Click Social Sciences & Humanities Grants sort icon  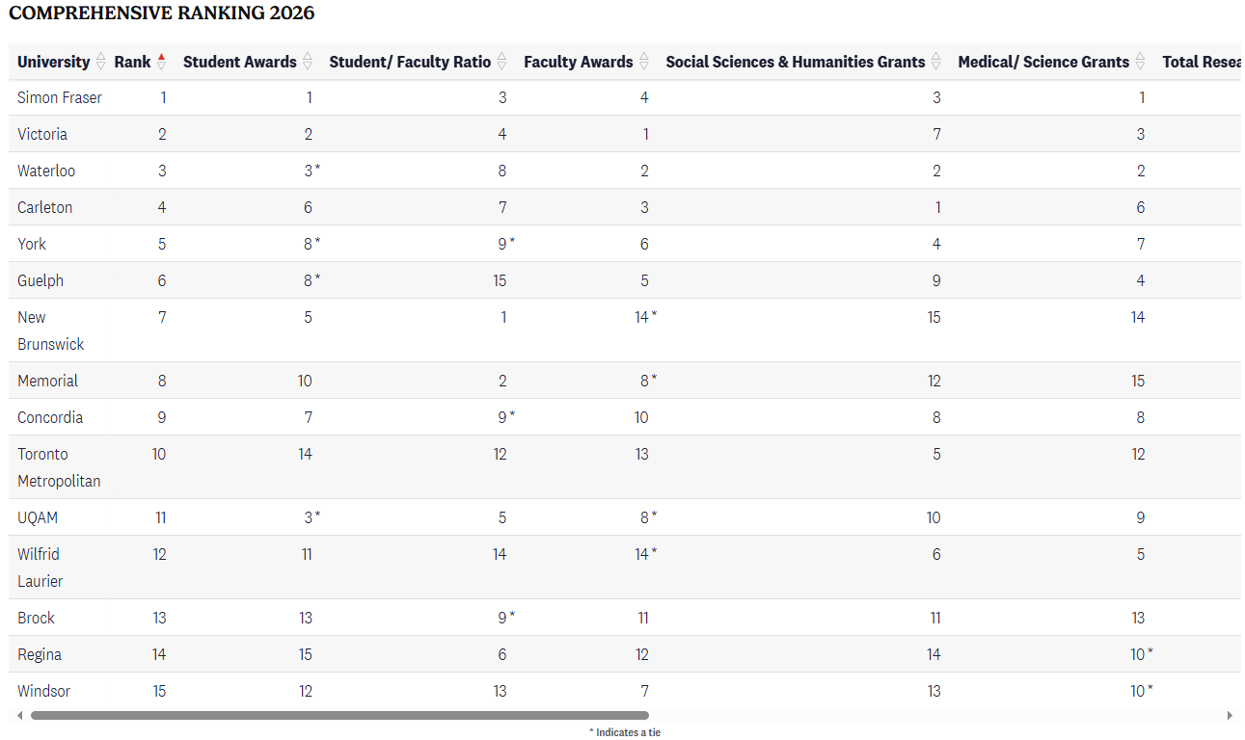point(935,62)
